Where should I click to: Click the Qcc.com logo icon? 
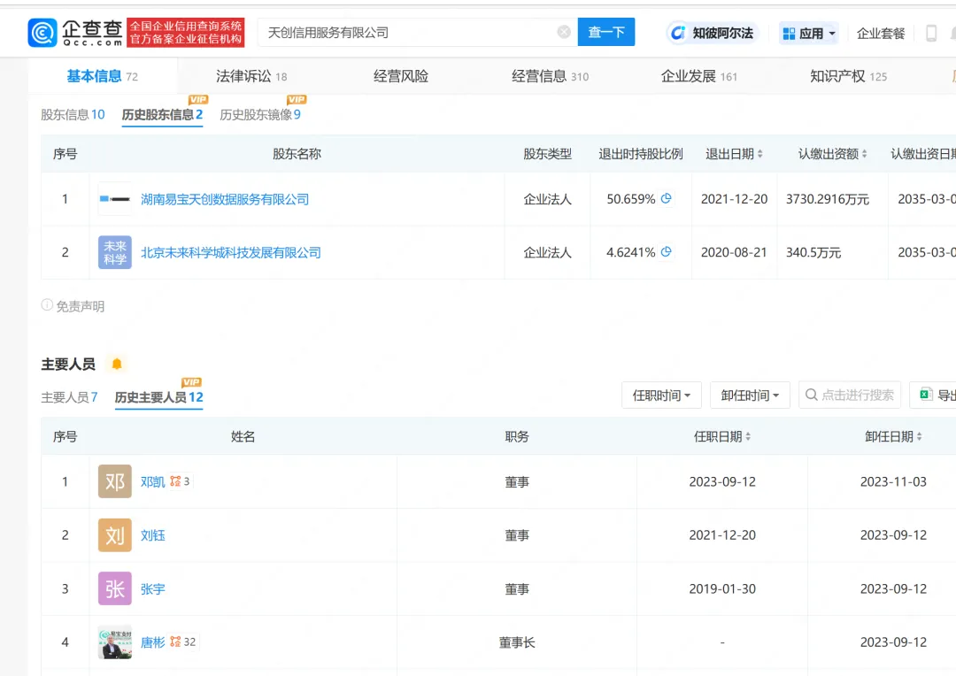click(42, 33)
